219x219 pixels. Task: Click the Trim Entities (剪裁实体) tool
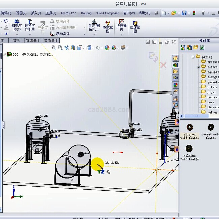(x=17, y=25)
